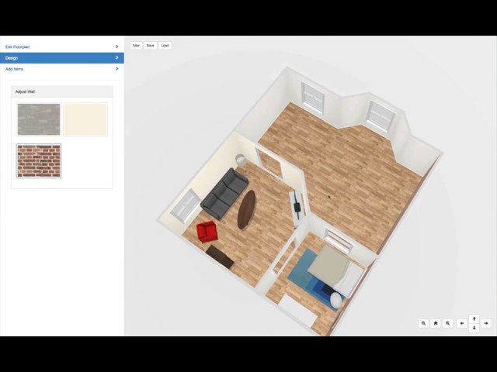Expand the Add Items chevron

coord(117,69)
